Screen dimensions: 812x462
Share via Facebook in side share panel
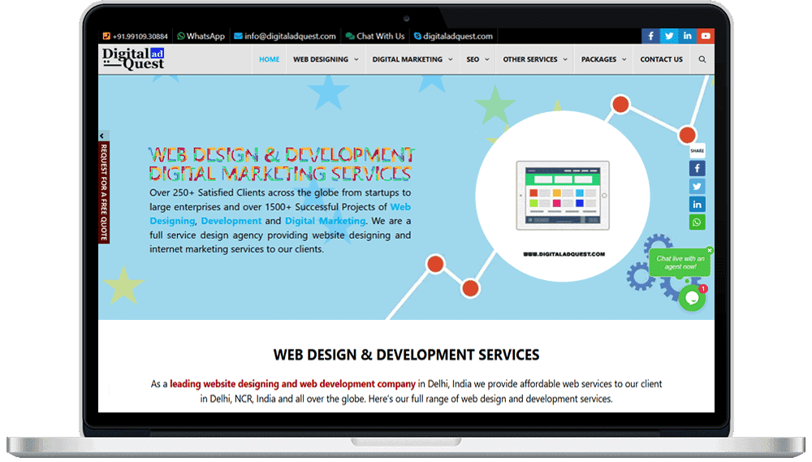coord(697,168)
